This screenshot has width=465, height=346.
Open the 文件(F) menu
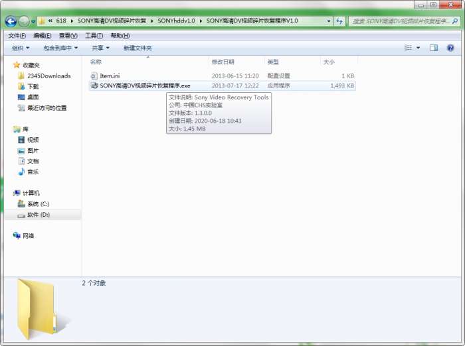(17, 36)
